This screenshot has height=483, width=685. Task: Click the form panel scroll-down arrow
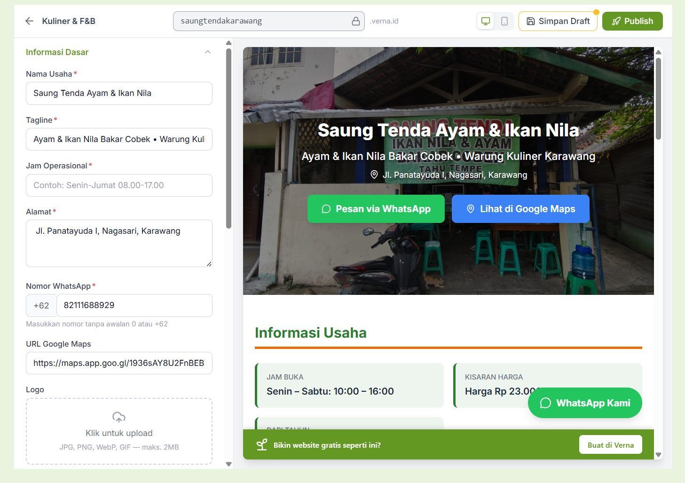coord(229,464)
